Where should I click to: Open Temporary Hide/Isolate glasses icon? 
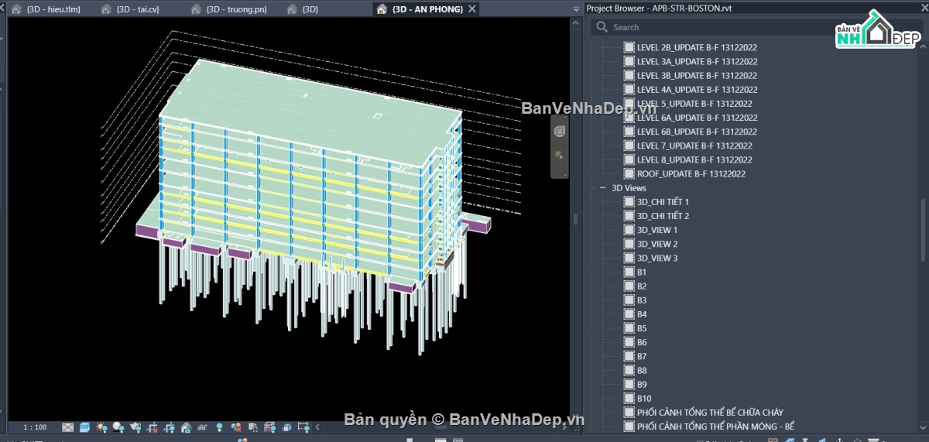[x=203, y=427]
